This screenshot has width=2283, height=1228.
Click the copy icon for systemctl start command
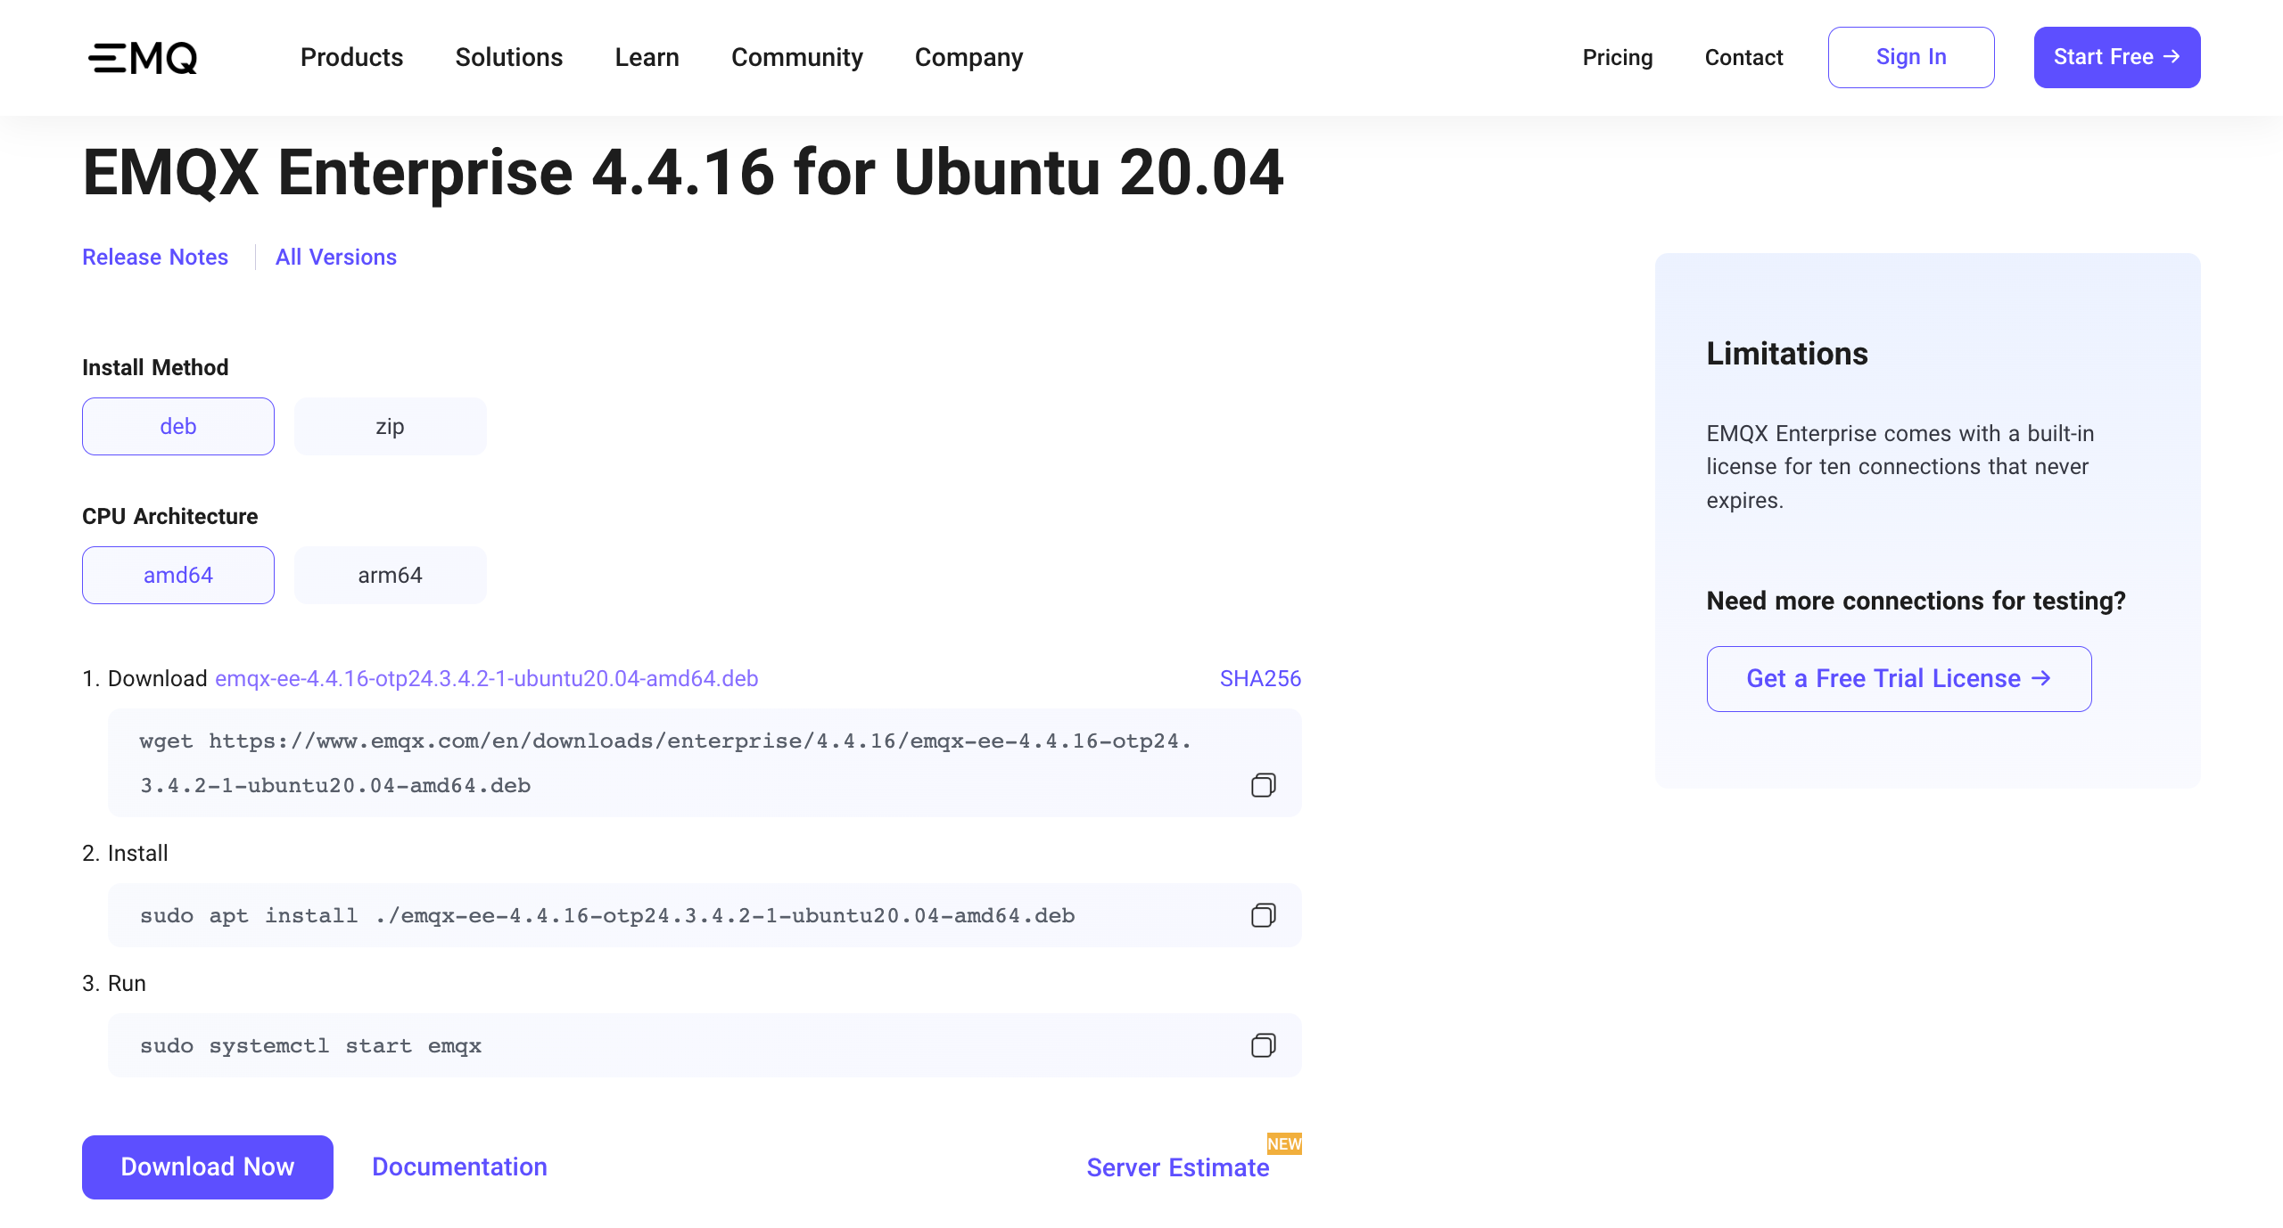point(1264,1045)
